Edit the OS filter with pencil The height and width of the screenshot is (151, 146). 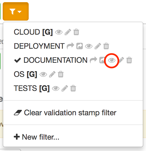pos(52,74)
